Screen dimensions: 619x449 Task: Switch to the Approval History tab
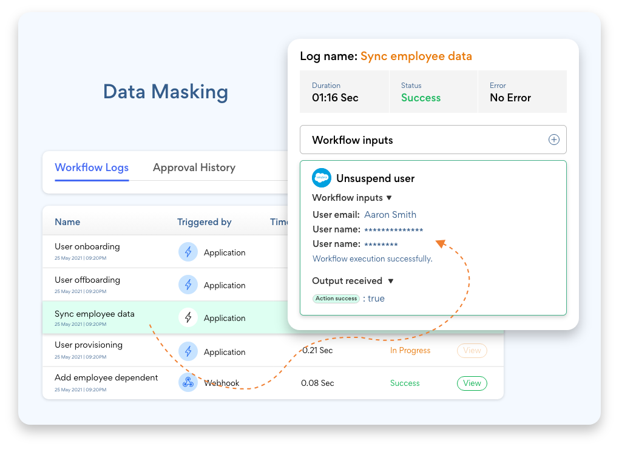[194, 167]
